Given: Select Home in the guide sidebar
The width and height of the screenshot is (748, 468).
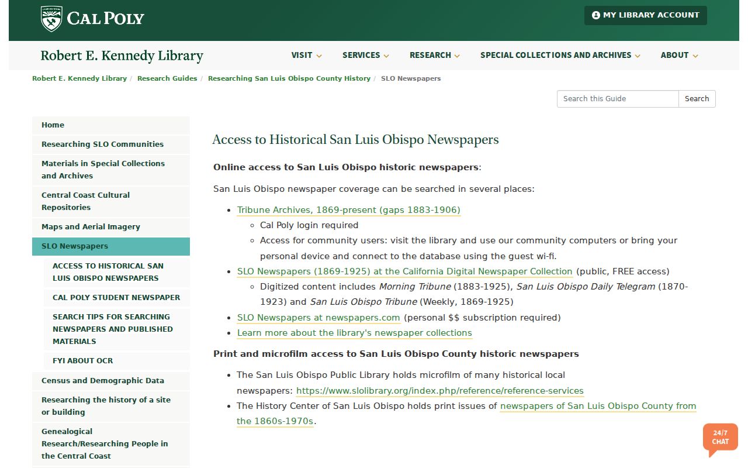Looking at the screenshot, I should click(x=111, y=125).
